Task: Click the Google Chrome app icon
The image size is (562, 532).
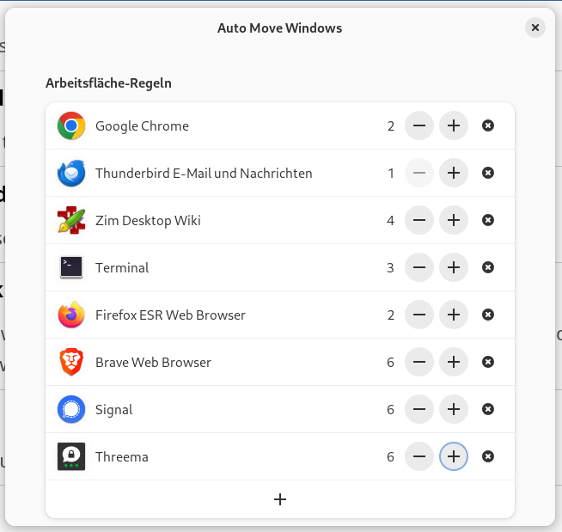Action: click(71, 126)
